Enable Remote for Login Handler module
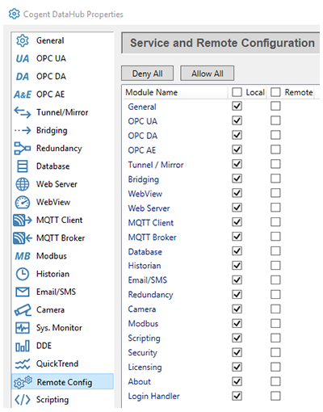The image size is (323, 412). click(275, 396)
